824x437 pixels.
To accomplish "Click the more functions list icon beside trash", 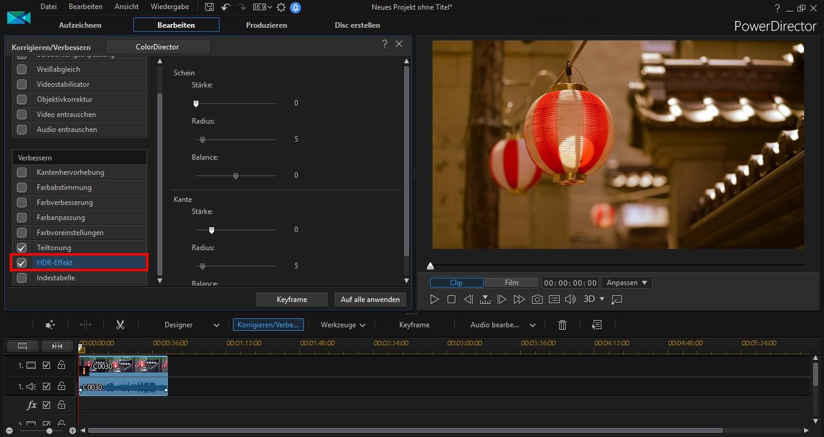I will 597,325.
